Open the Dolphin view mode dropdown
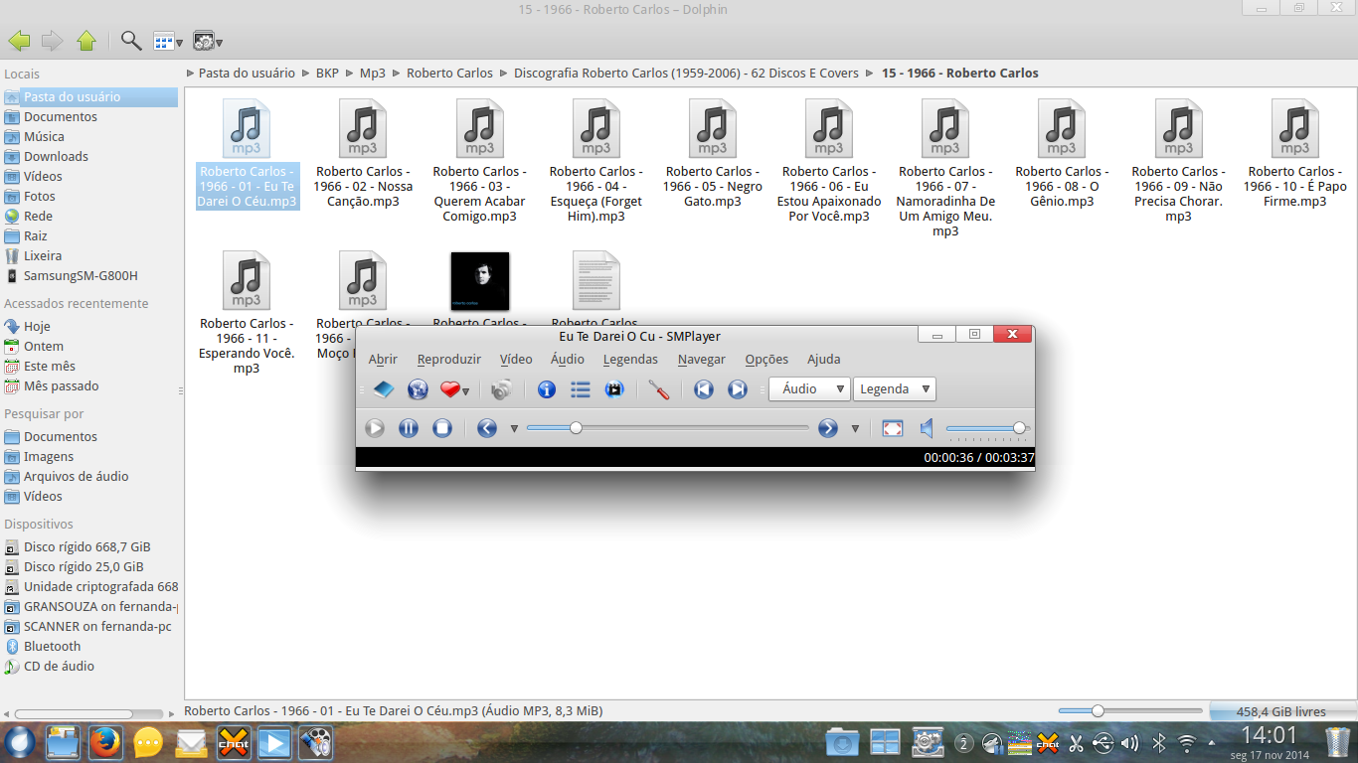Image resolution: width=1358 pixels, height=763 pixels. coord(167,41)
